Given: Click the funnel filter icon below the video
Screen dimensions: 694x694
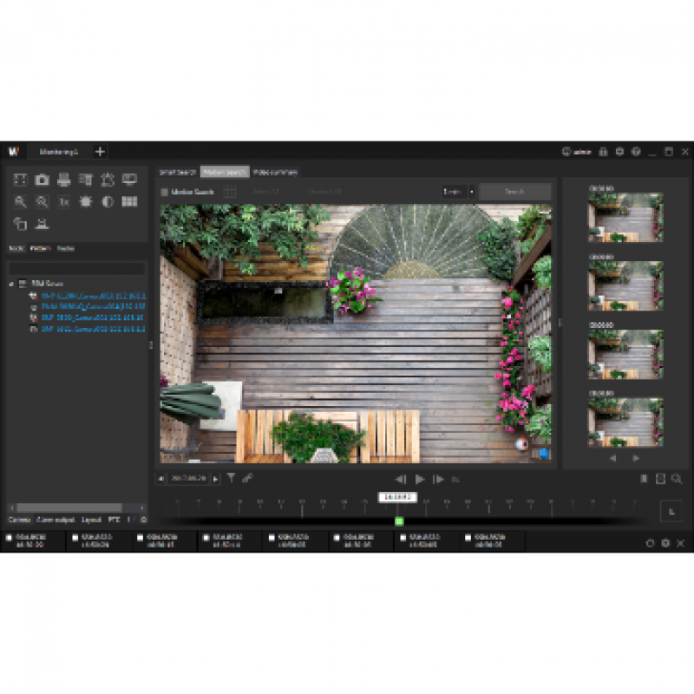Looking at the screenshot, I should (231, 478).
